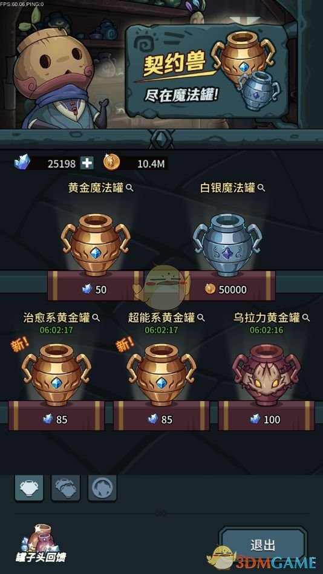Purchase 超能系 jar for 85 crystals
Viewport: 323px width, 574px height.
[161, 419]
